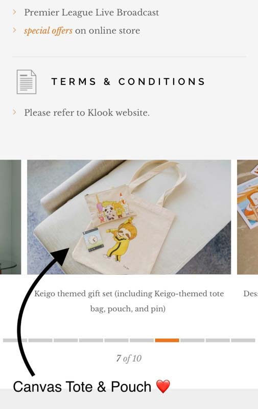Open the Keigo themed gift set photo
This screenshot has height=409, width=258.
(129, 217)
